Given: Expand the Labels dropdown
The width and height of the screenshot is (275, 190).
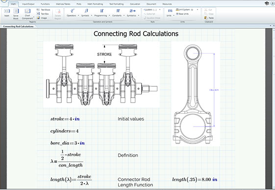Looking at the screenshot, I should coord(160,10).
